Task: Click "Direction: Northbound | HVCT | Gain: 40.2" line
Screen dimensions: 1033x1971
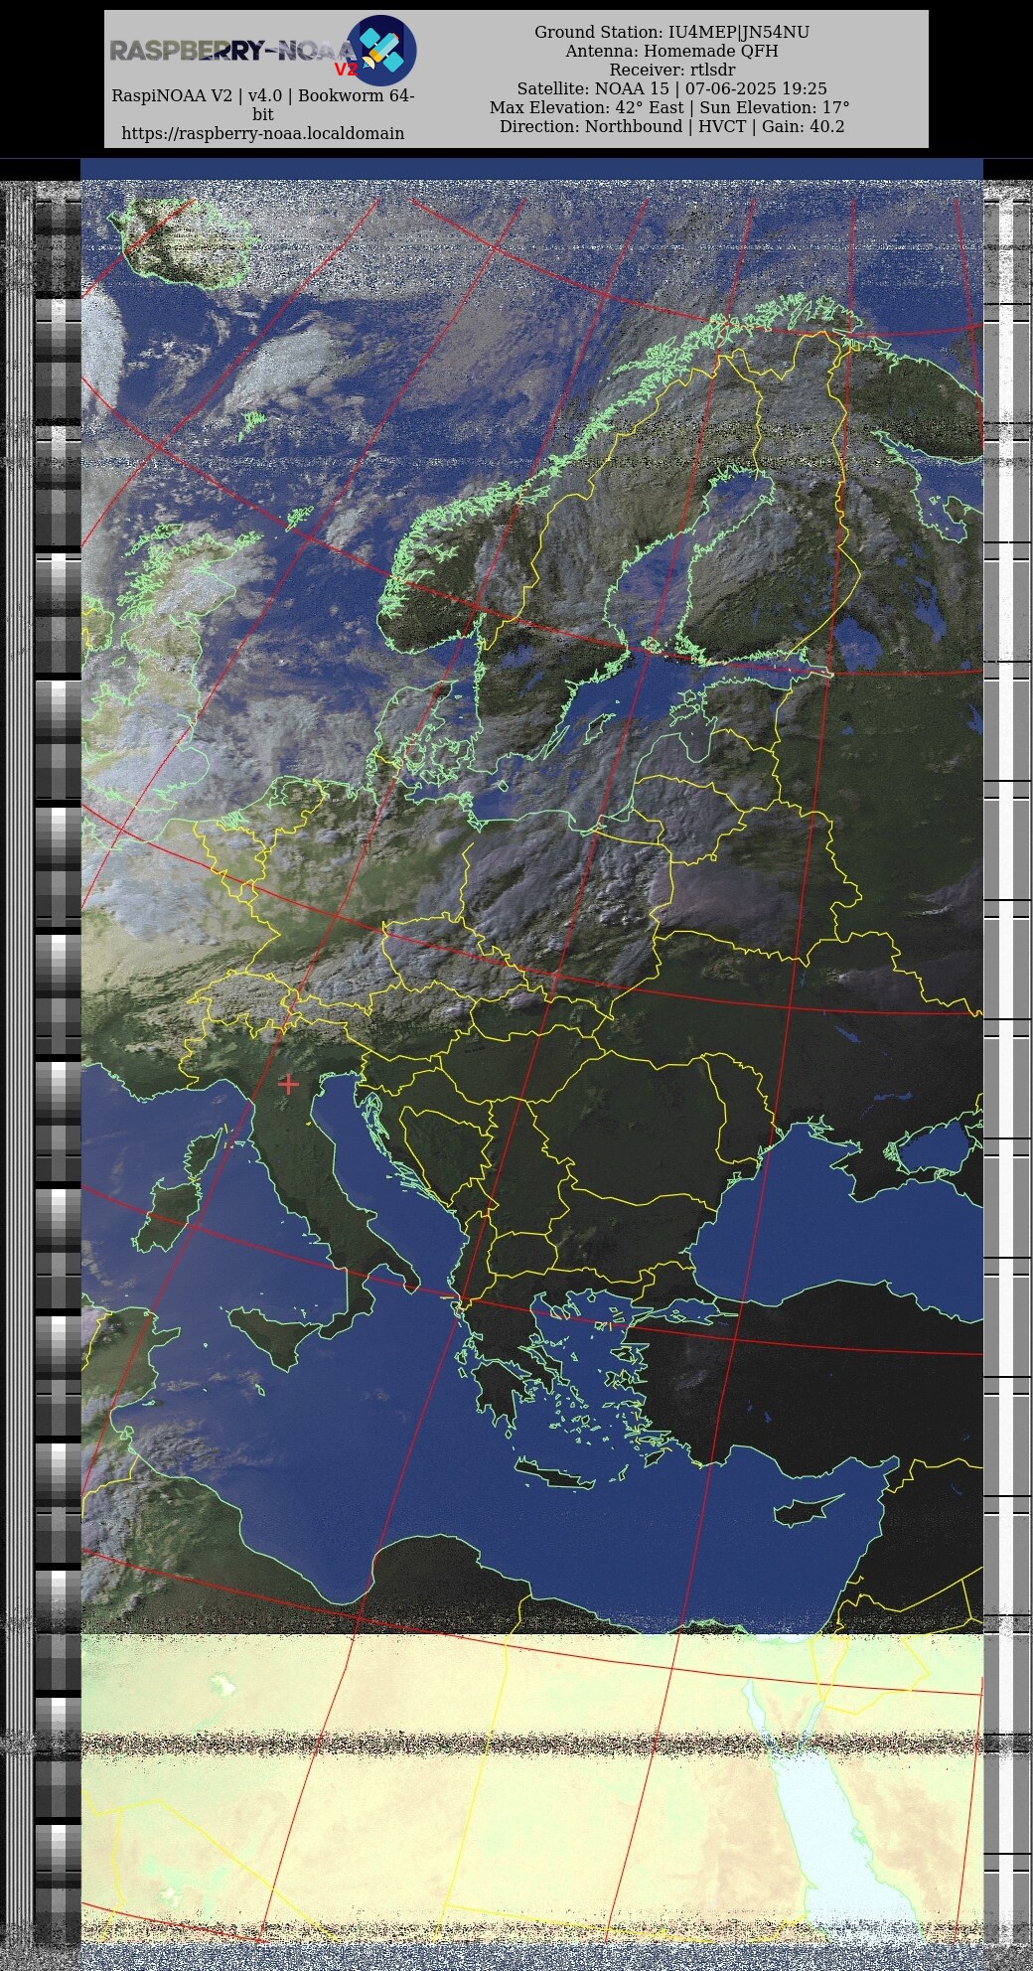Action: pyautogui.click(x=672, y=127)
